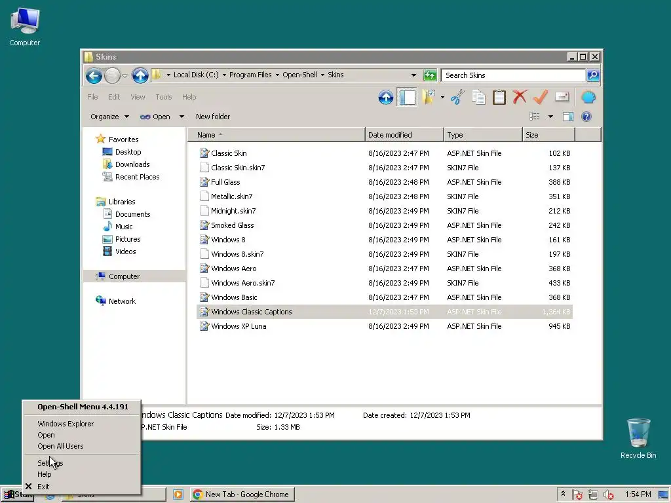The image size is (671, 503).
Task: Click Help in the Open-Shell context menu
Action: point(81,474)
